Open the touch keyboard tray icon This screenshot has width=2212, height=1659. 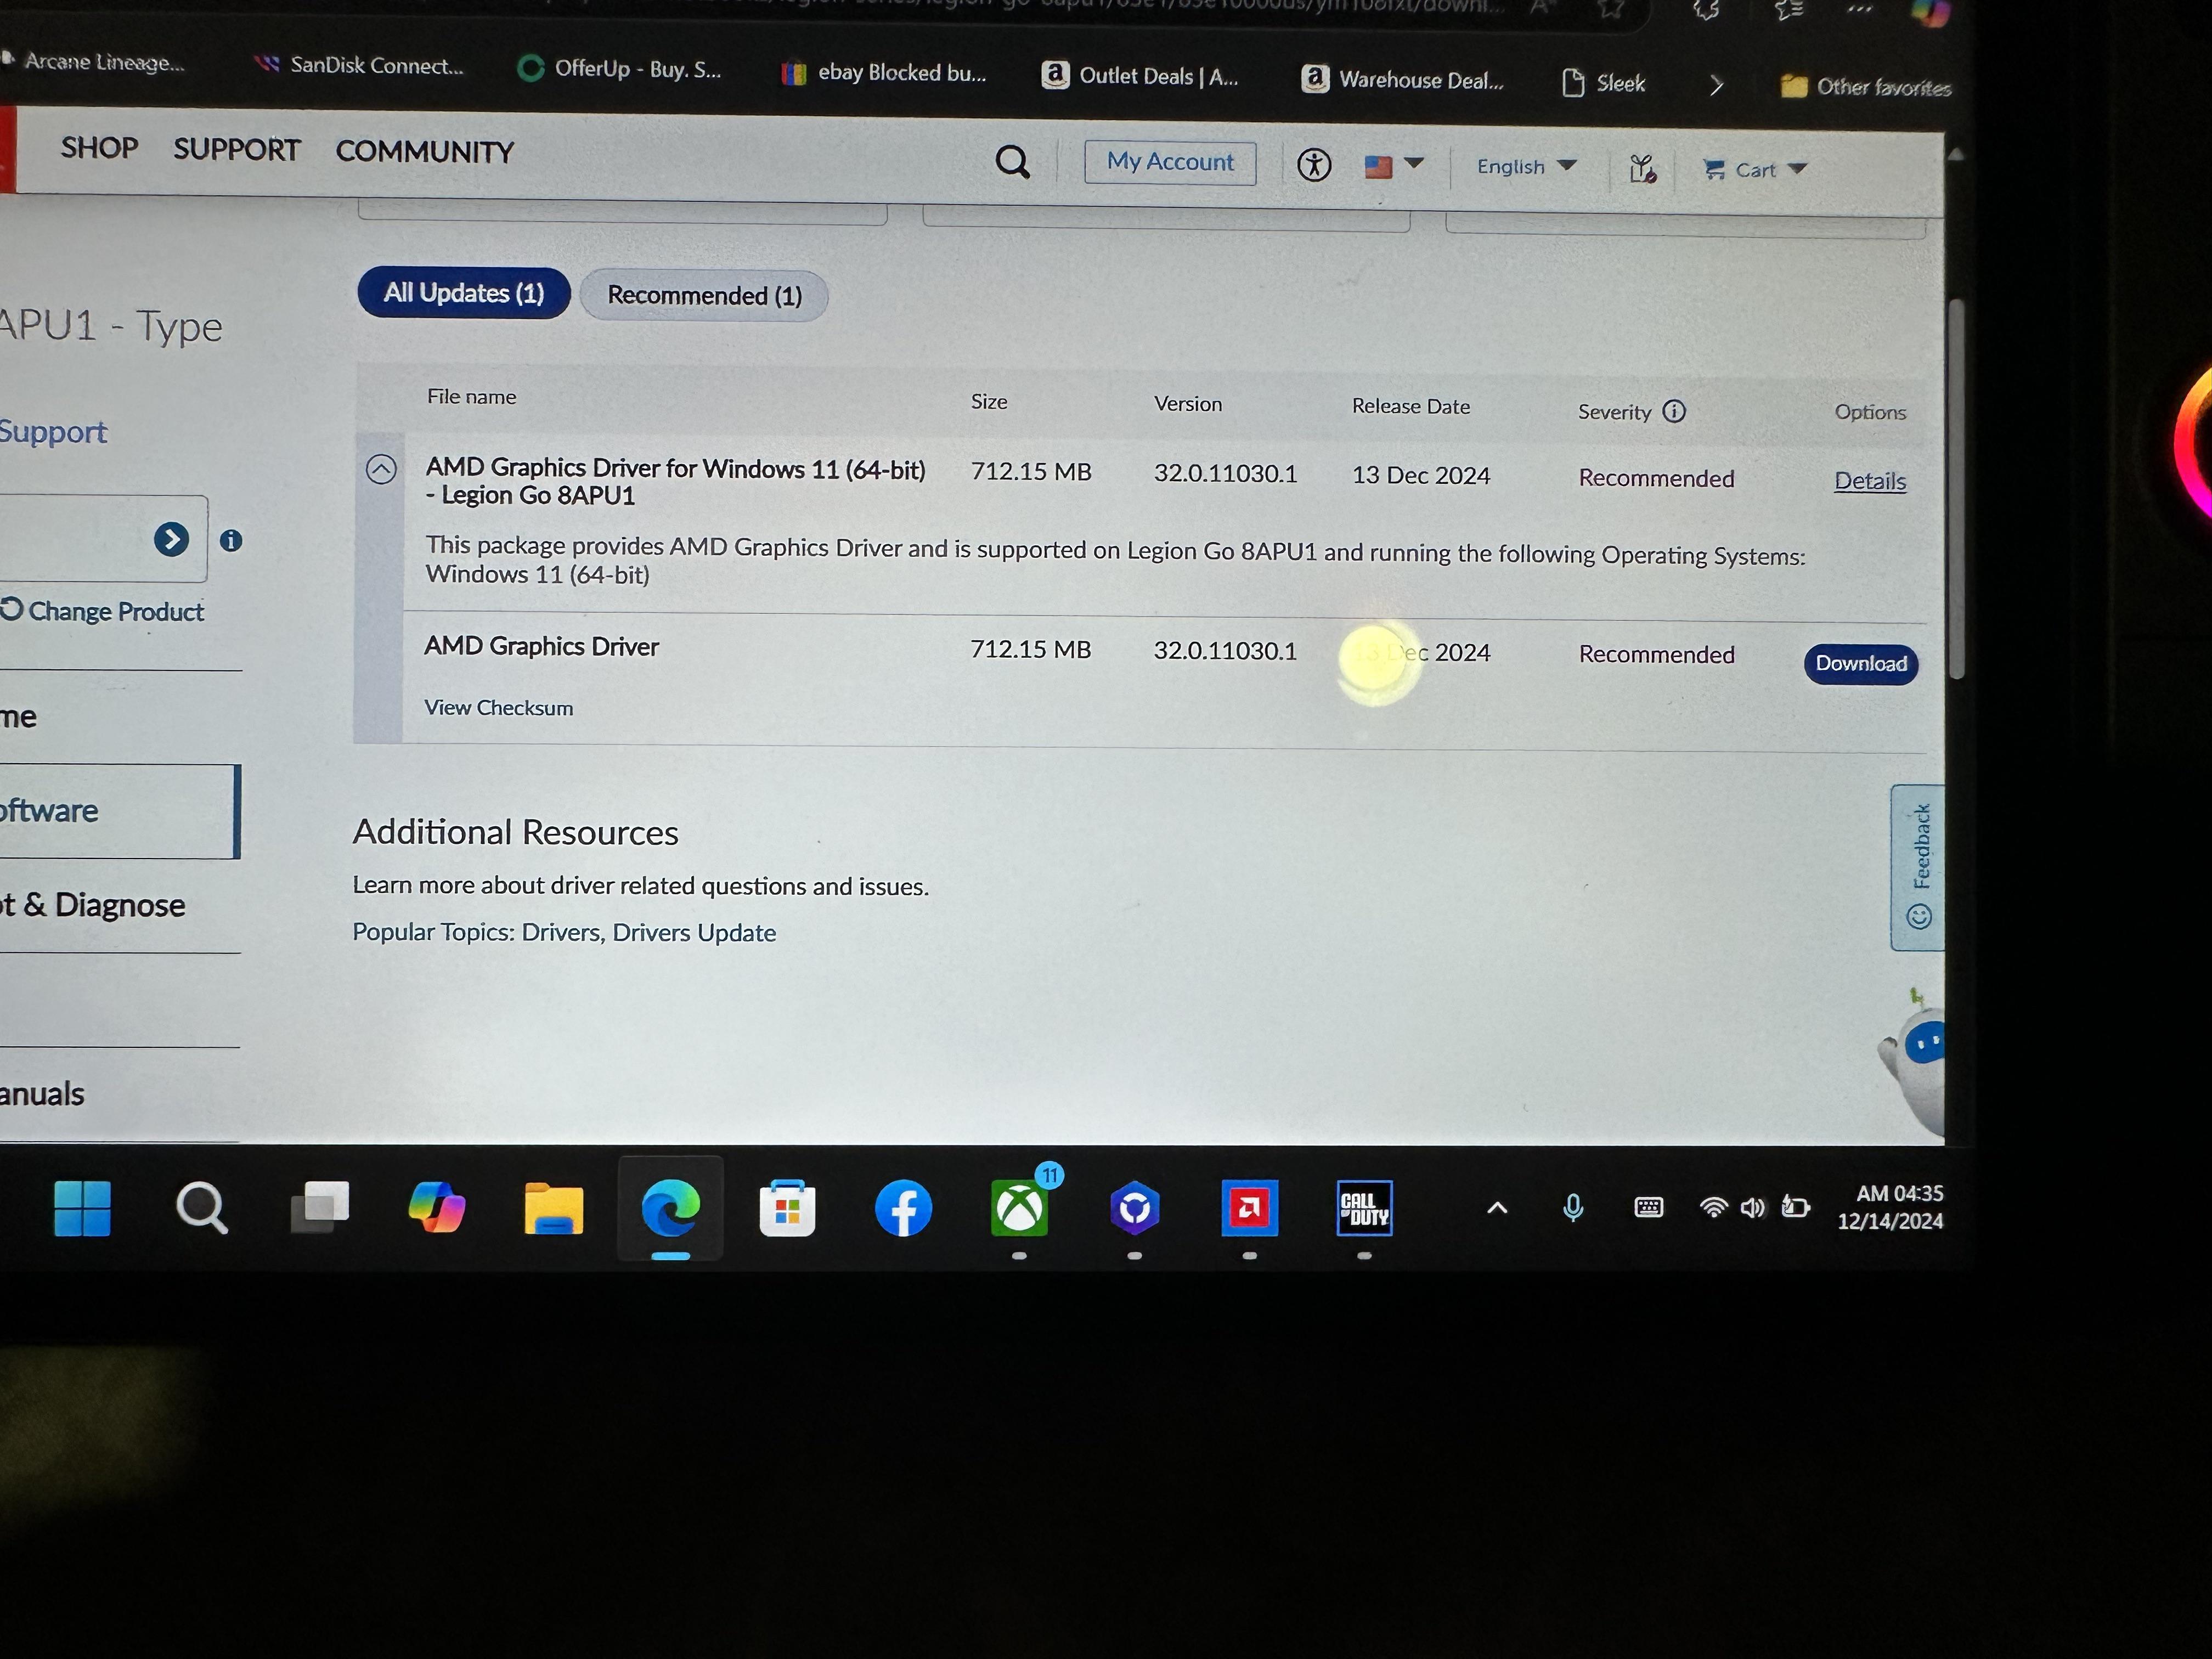coord(1648,1208)
